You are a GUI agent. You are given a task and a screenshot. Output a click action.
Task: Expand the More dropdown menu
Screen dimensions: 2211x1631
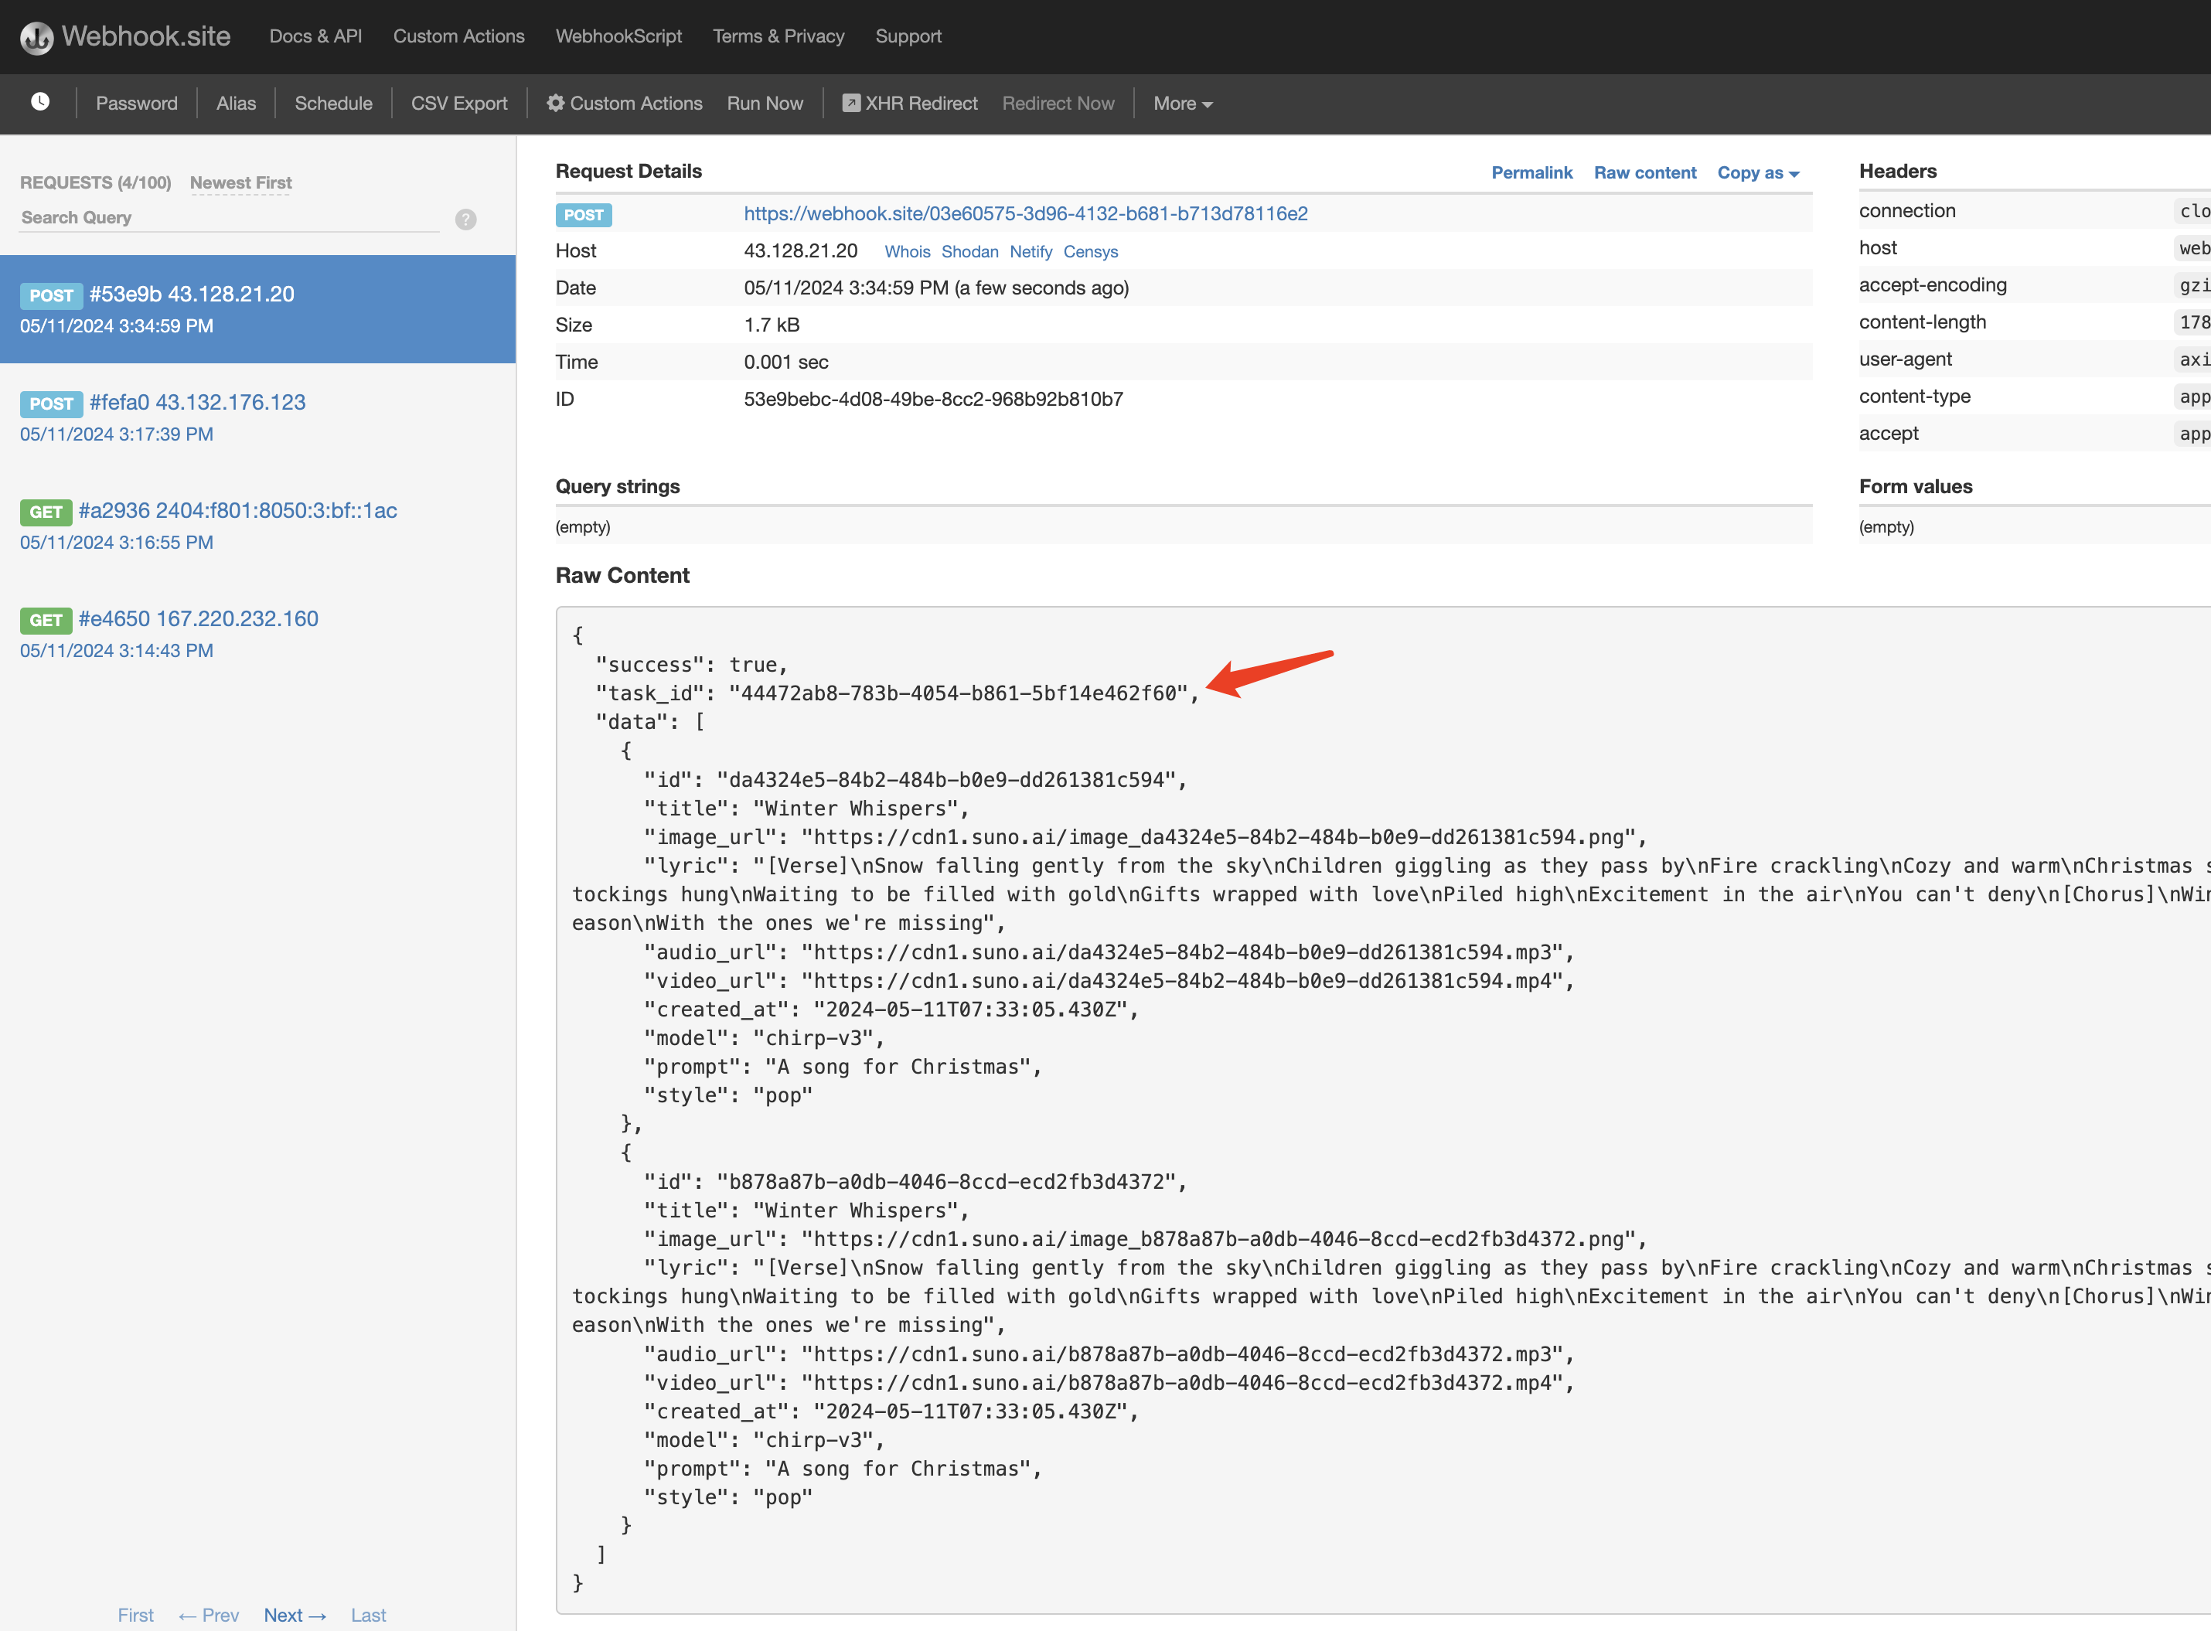click(x=1182, y=104)
